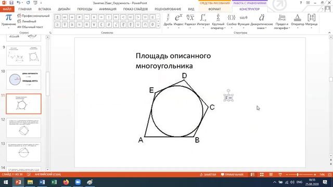Insert the union symbol

[138, 24]
